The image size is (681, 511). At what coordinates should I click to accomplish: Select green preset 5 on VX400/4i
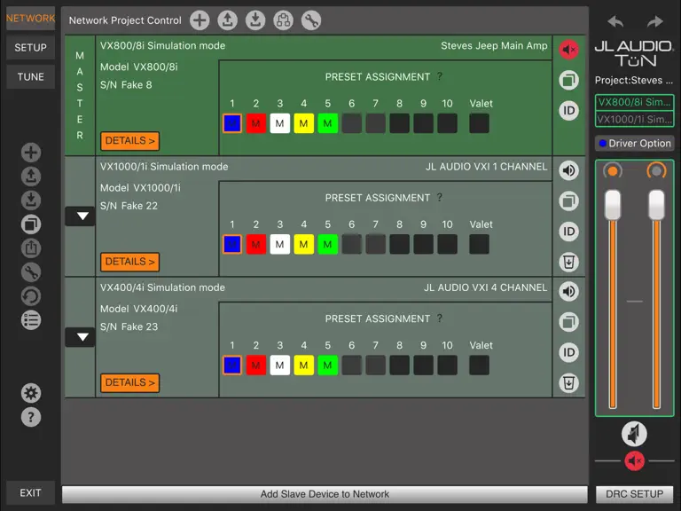pyautogui.click(x=327, y=365)
